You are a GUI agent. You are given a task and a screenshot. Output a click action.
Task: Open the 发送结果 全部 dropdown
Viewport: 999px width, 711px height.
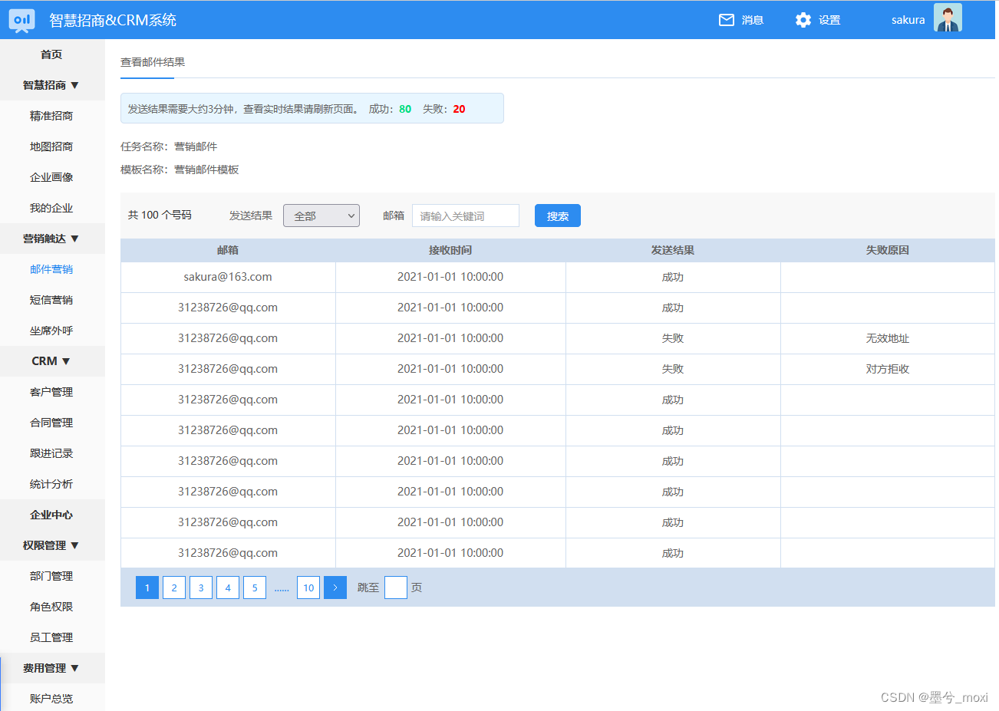321,216
